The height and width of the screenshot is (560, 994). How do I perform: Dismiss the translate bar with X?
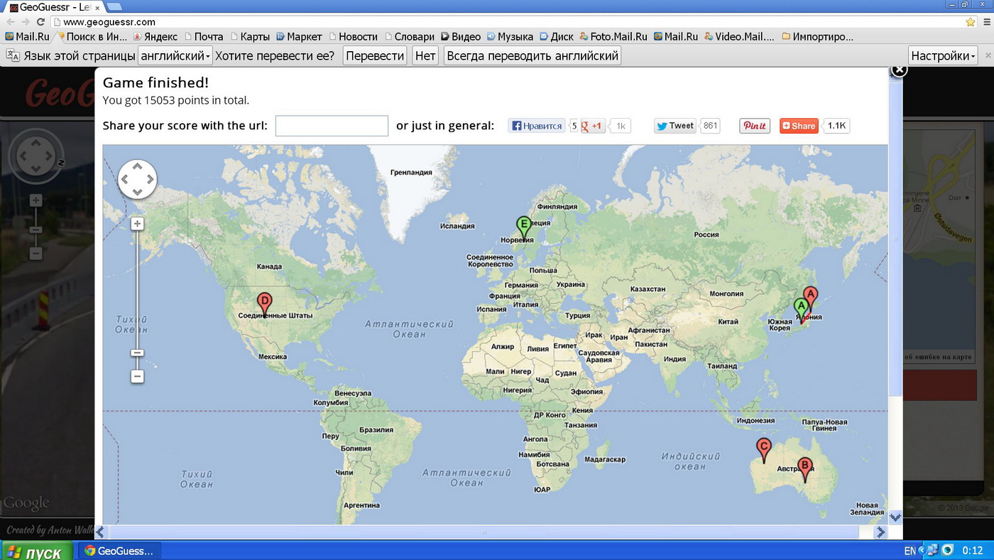click(x=988, y=55)
